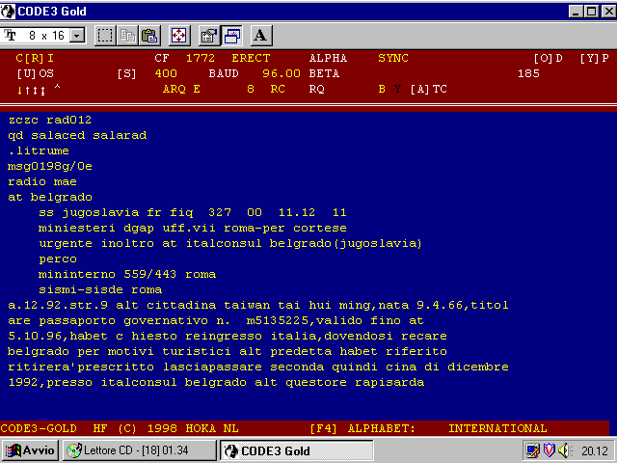Click the Mark selection toolbar icon

pos(105,36)
